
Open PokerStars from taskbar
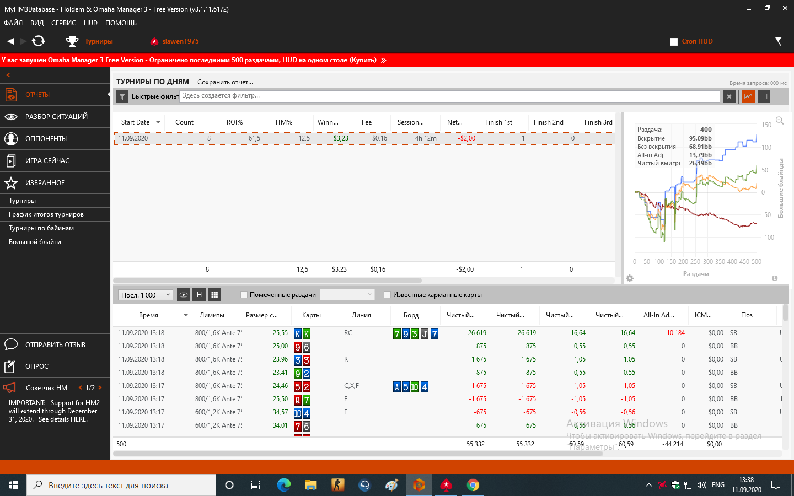coord(446,485)
